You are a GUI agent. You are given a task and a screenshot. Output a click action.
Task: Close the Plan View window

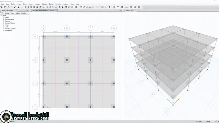coord(121,10)
